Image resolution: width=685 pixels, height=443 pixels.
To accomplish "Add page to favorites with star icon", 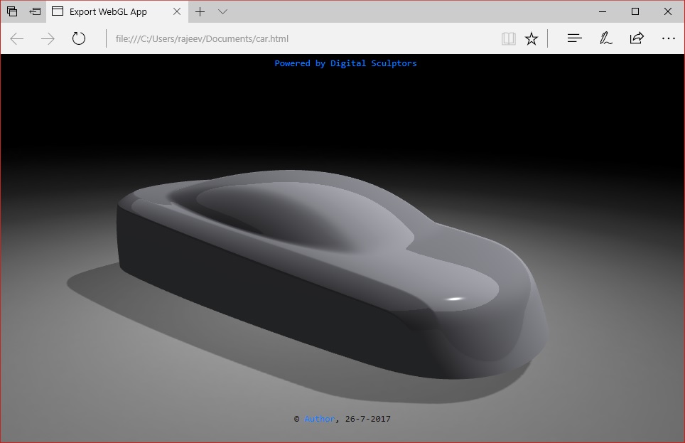I will pos(532,39).
